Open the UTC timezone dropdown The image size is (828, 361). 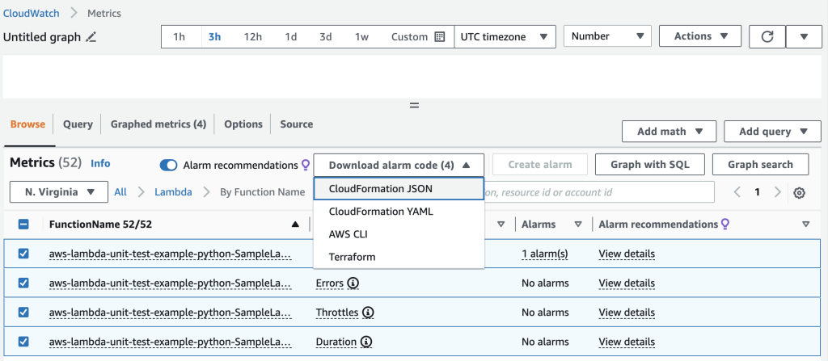[505, 37]
